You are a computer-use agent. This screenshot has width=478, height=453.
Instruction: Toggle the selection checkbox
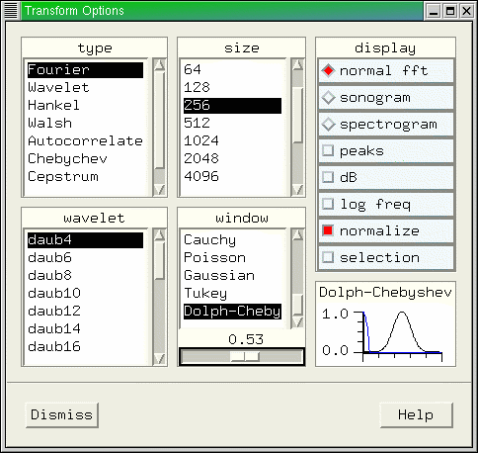click(x=386, y=257)
